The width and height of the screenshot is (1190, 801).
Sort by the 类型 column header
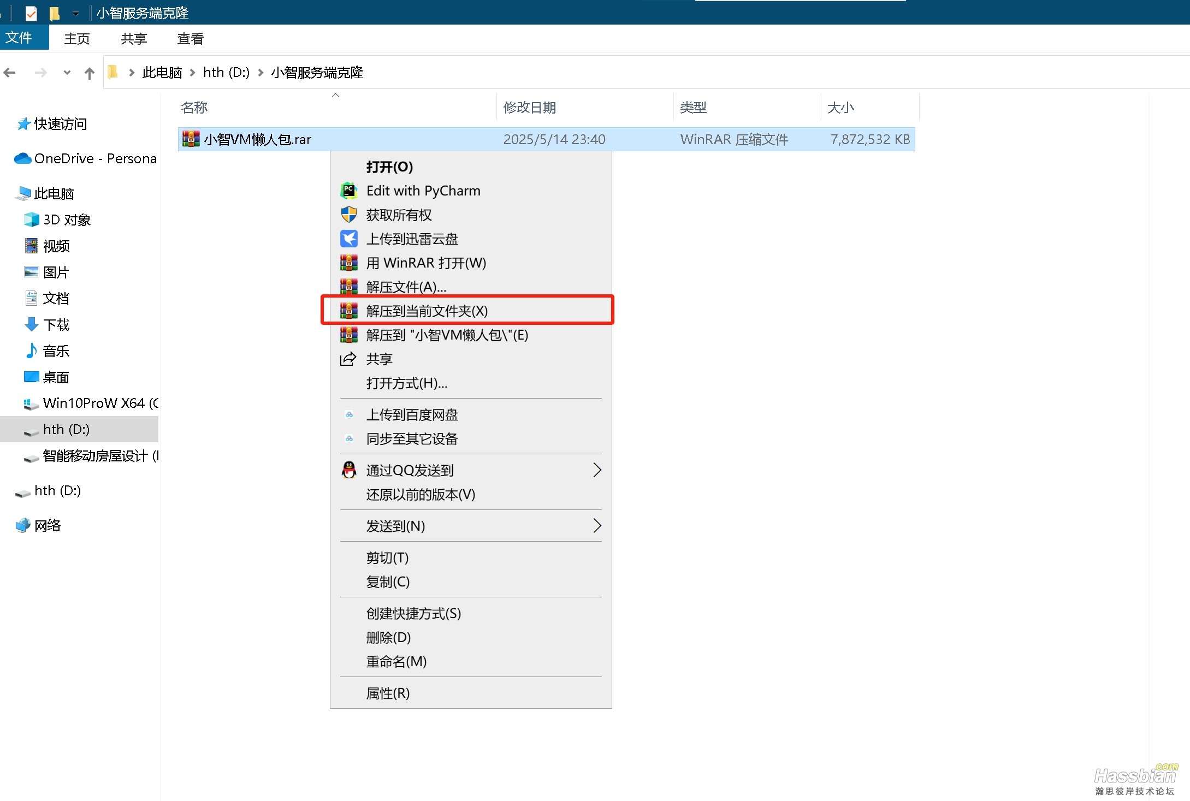(747, 108)
